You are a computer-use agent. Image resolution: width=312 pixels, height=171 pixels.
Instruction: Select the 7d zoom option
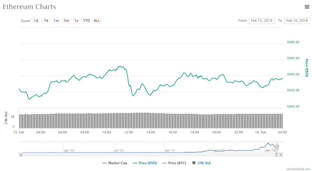[46, 21]
